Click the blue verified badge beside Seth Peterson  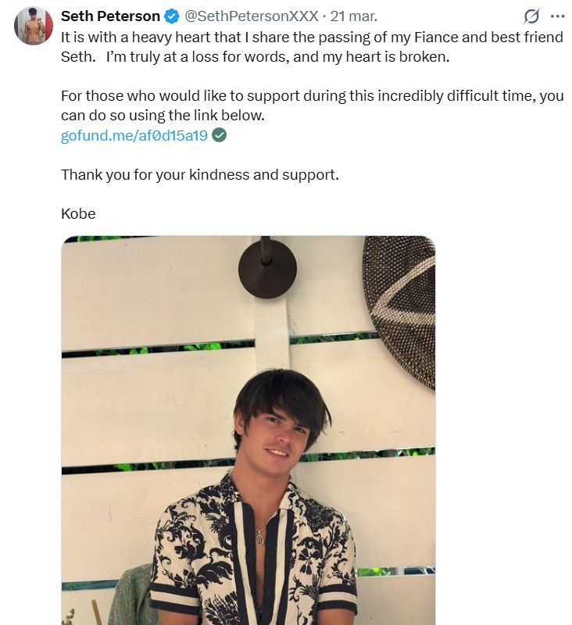[x=173, y=16]
